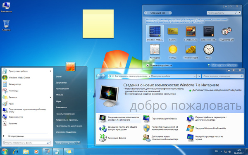248x155 pixels.
Task: Open Загрузка Windows Live Essentials item
Action: coord(206,128)
